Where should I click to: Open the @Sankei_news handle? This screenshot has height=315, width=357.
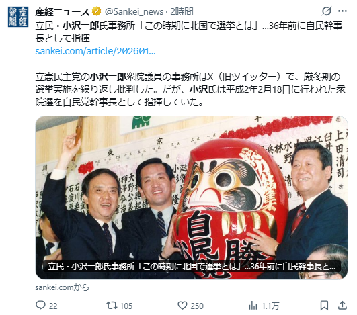[x=134, y=11]
